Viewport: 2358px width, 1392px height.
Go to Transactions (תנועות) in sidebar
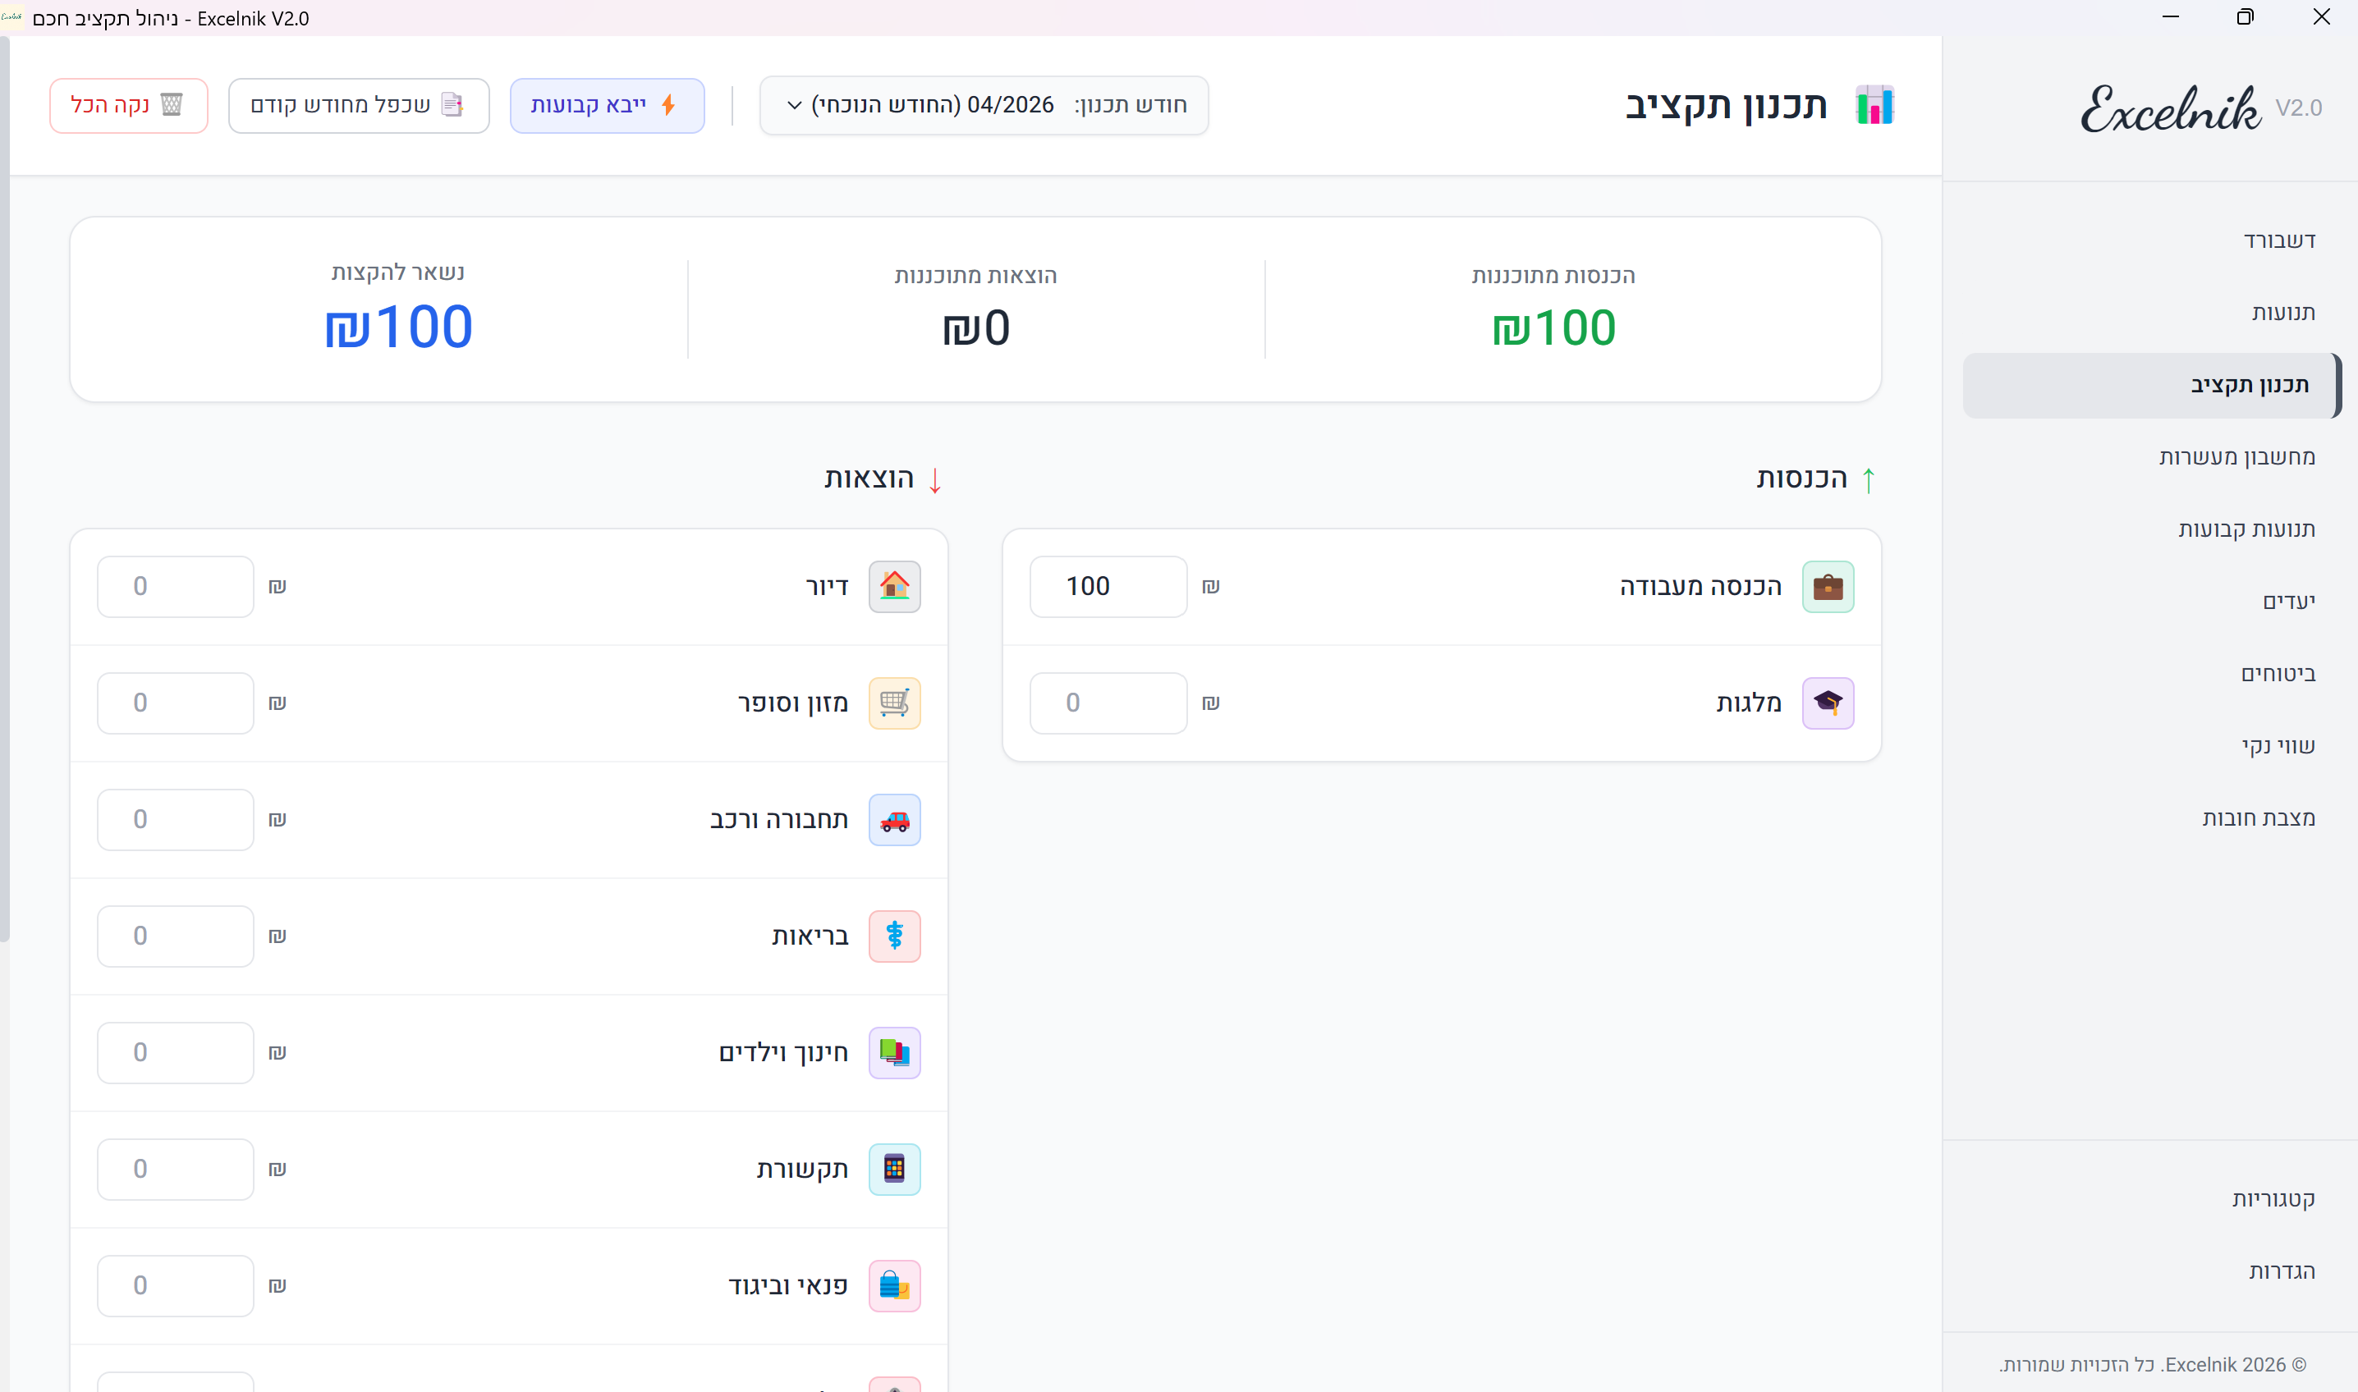click(x=2282, y=313)
